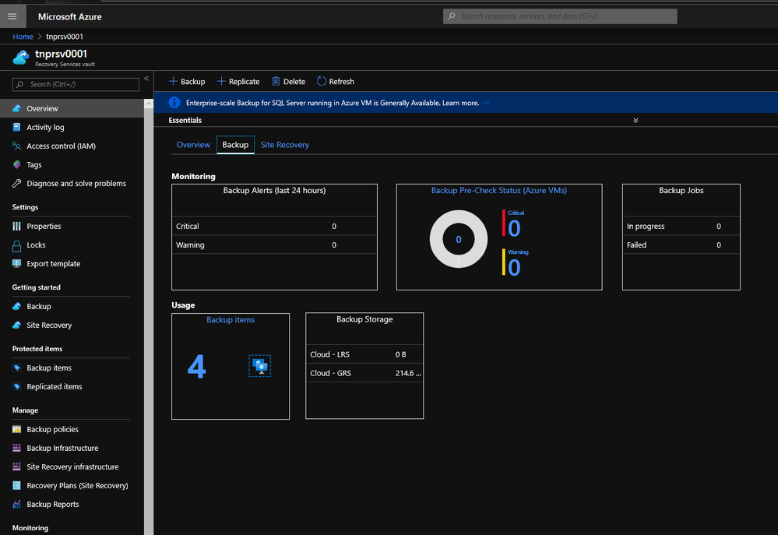The image size is (778, 535).
Task: Open Backup items under Protected items
Action: [x=48, y=368]
